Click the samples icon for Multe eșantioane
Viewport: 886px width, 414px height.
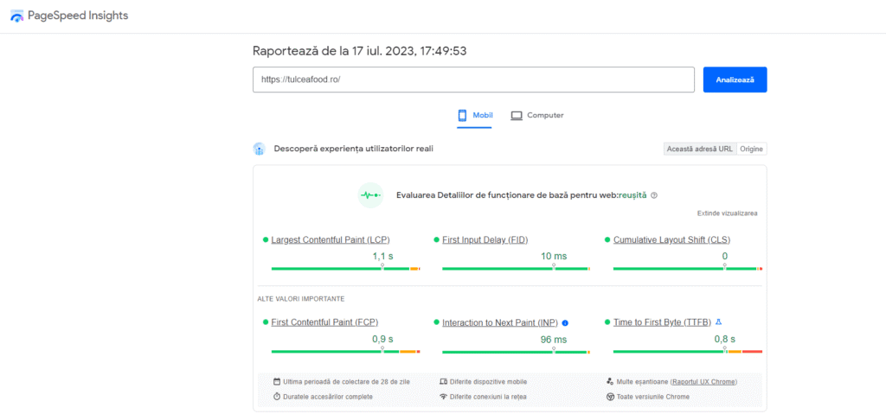point(610,382)
